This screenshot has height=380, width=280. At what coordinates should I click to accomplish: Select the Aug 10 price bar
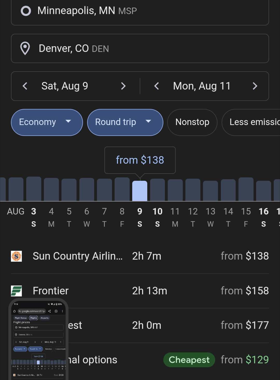(x=157, y=190)
